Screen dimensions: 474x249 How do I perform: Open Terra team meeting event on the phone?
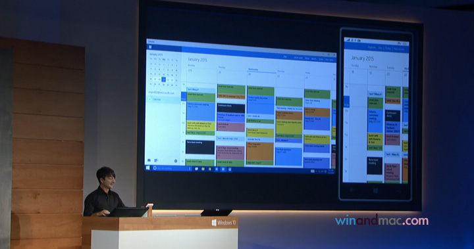click(x=375, y=166)
